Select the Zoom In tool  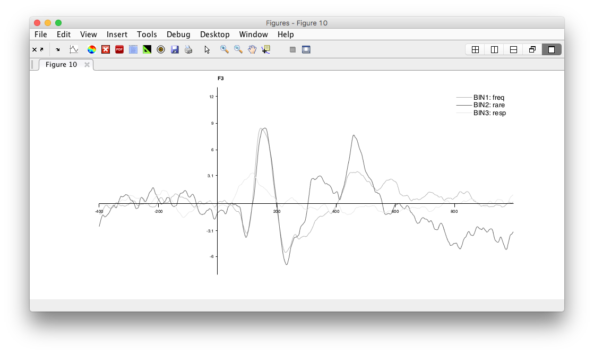[224, 49]
